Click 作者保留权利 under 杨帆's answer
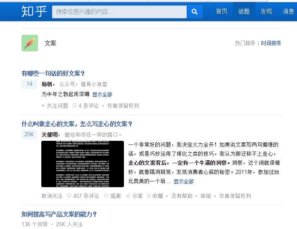297x229 pixels. [123, 106]
